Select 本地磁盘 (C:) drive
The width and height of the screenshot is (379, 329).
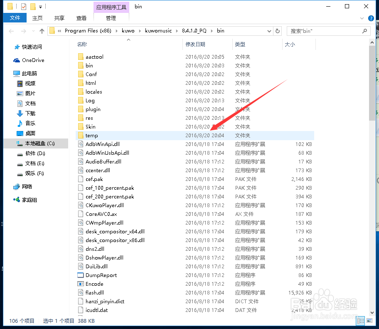point(36,143)
